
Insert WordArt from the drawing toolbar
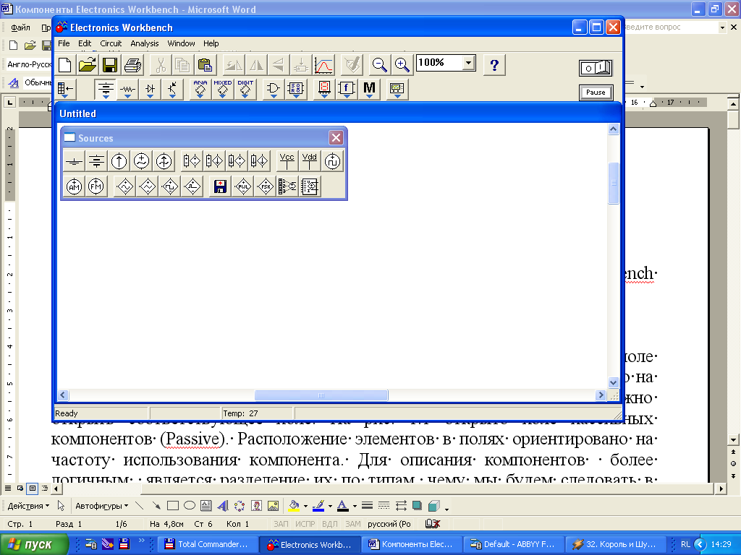tap(223, 506)
